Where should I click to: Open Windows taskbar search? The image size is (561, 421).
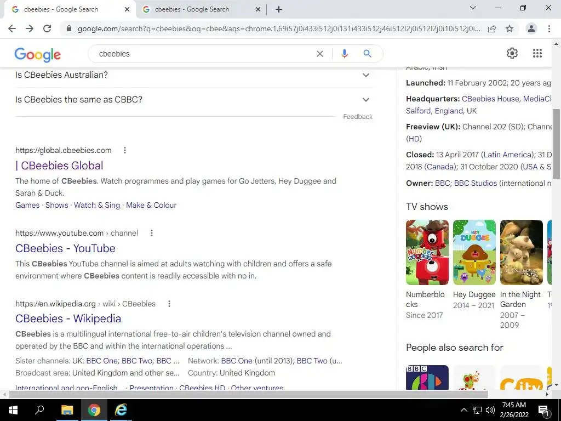pos(39,410)
